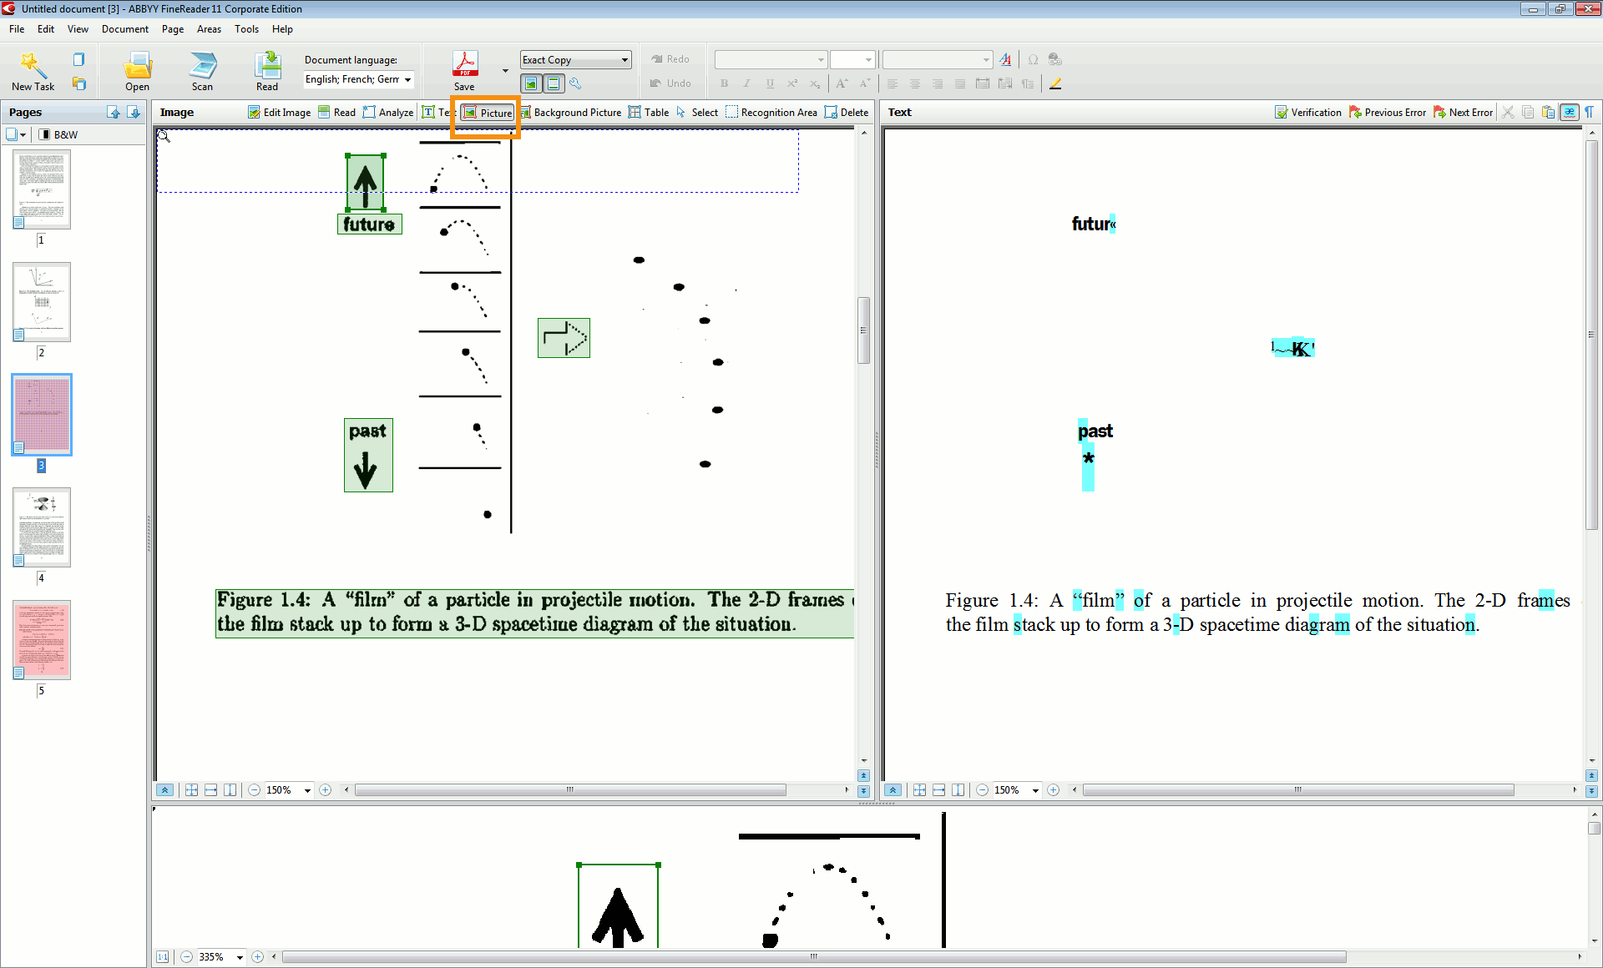The height and width of the screenshot is (968, 1603).
Task: Select the page 4 thumbnail
Action: (42, 527)
